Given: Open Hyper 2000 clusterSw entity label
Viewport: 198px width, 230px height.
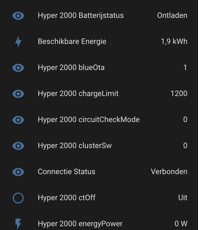Looking at the screenshot, I should tap(75, 146).
